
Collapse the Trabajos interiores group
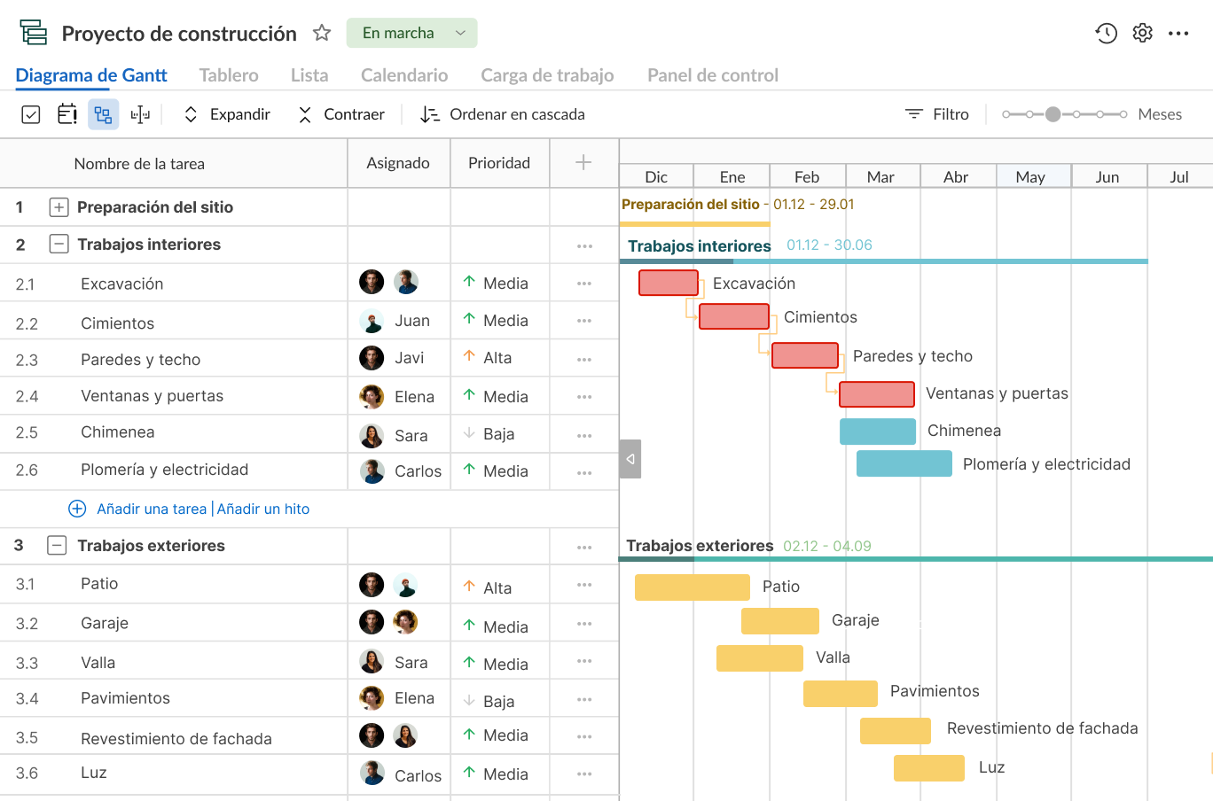[59, 245]
